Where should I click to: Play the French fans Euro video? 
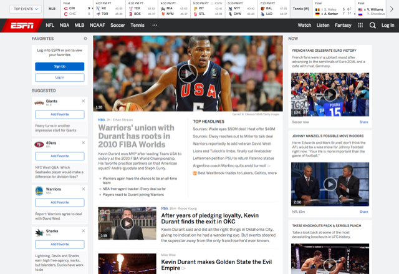tap(330, 95)
